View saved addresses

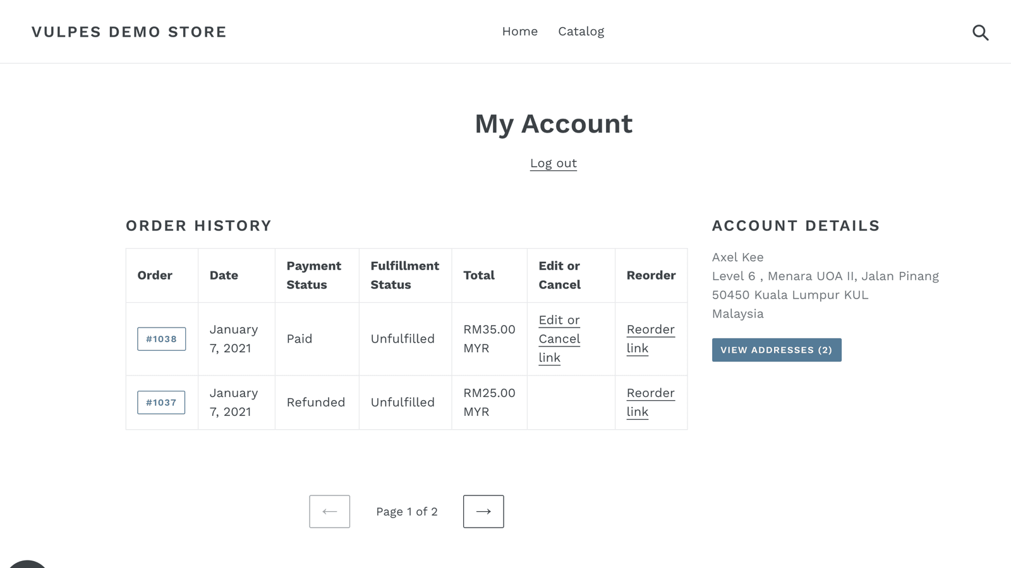click(x=776, y=350)
